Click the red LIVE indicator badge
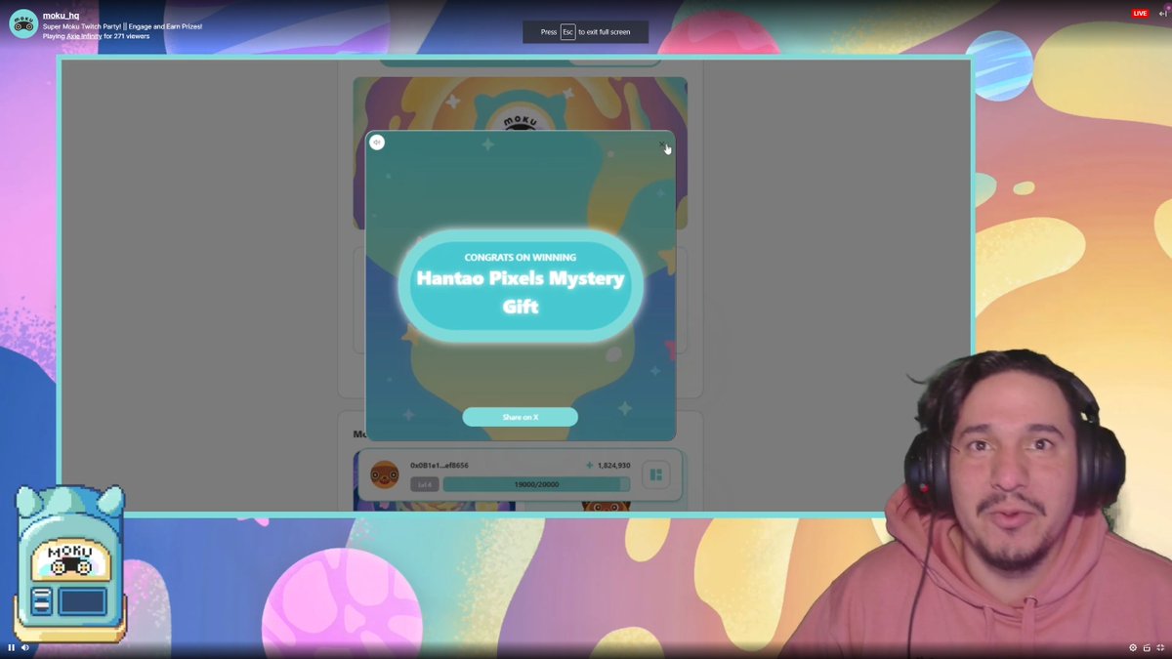 pos(1140,14)
